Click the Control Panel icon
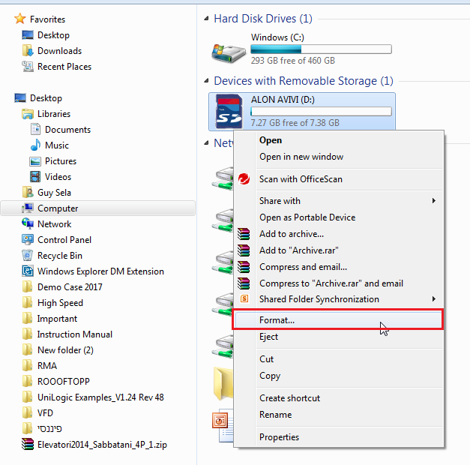470x465 pixels. (28, 239)
